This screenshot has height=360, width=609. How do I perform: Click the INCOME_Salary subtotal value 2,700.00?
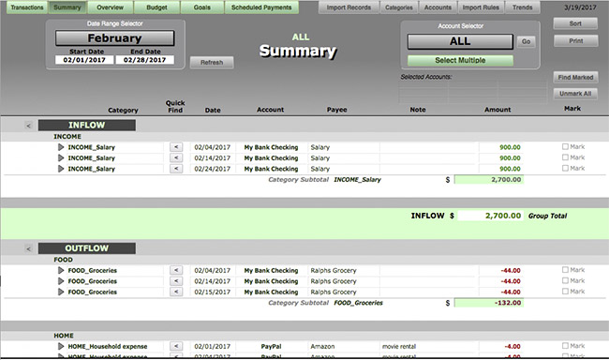489,180
